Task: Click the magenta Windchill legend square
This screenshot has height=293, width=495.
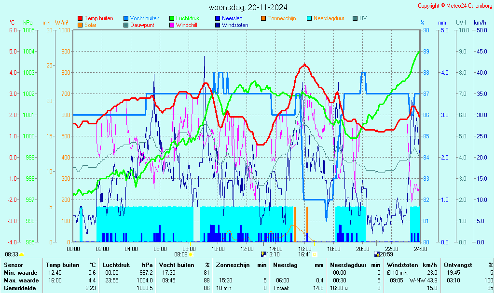Action: click(x=172, y=25)
